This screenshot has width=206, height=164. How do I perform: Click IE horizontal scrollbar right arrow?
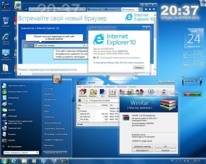pyautogui.click(x=150, y=74)
